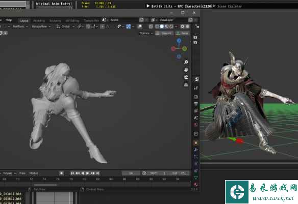Click outliner filter icon at top right
Screen dimensions: 298x204
tap(197, 27)
